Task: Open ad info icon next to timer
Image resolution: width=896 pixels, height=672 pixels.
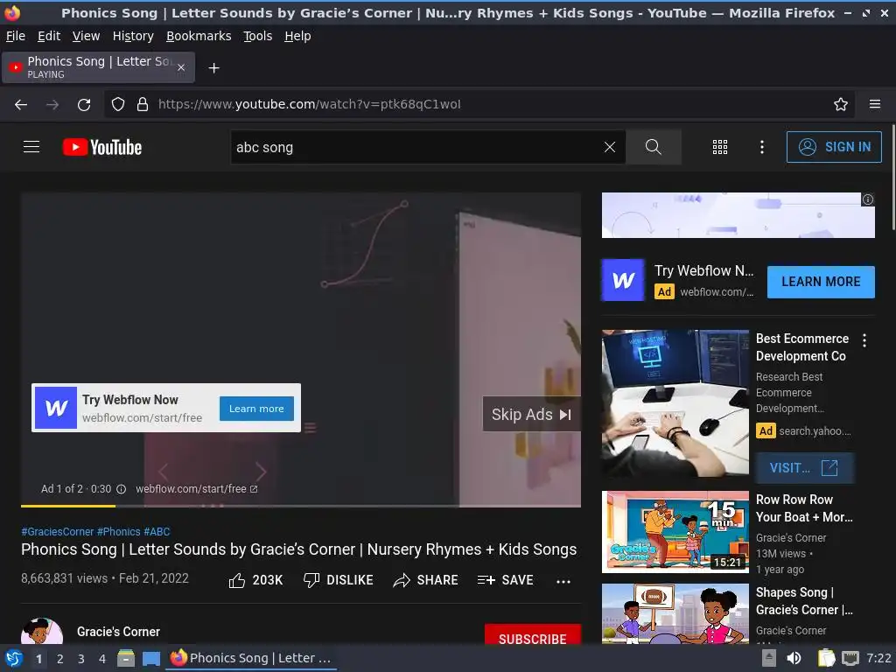Action: click(x=121, y=489)
